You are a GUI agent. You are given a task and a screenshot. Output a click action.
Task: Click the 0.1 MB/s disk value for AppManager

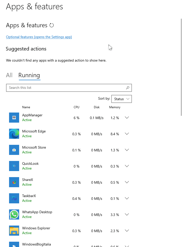(97, 118)
